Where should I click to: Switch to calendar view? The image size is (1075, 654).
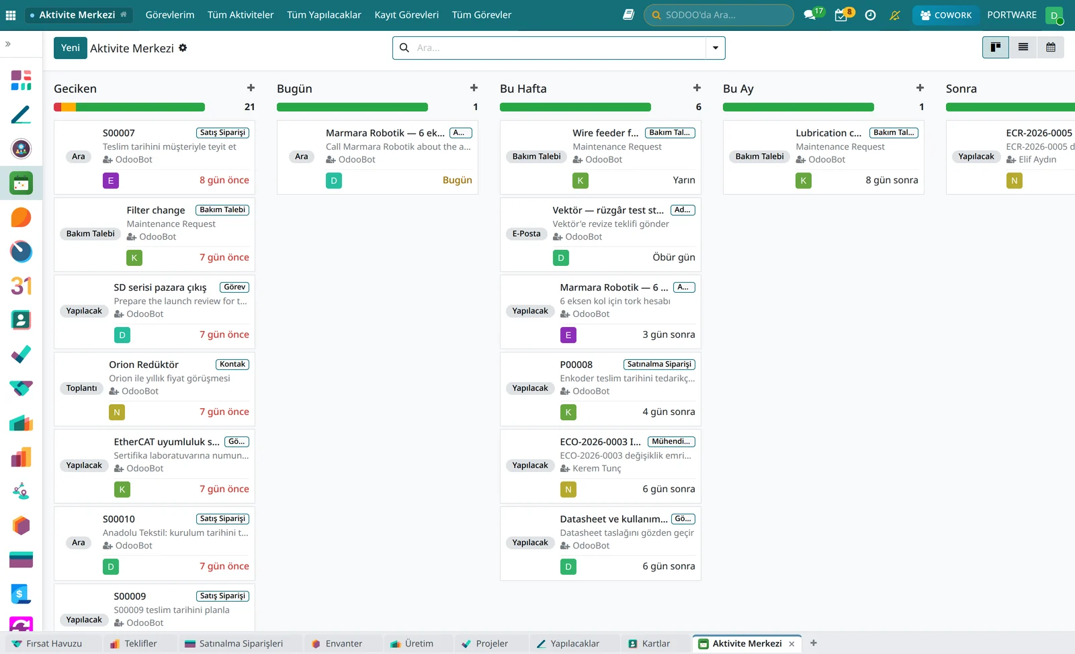click(x=1051, y=47)
